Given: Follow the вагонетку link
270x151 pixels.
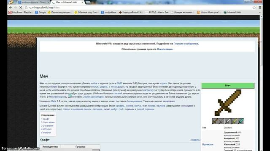Looking at the screenshot, I should coord(148,90).
